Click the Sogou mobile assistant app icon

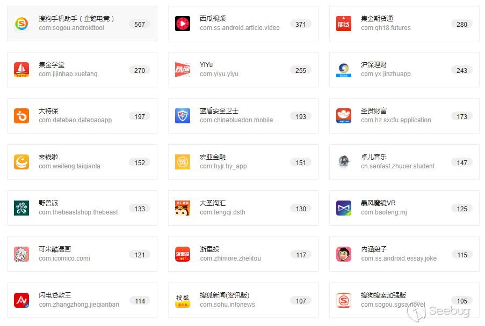(x=21, y=24)
